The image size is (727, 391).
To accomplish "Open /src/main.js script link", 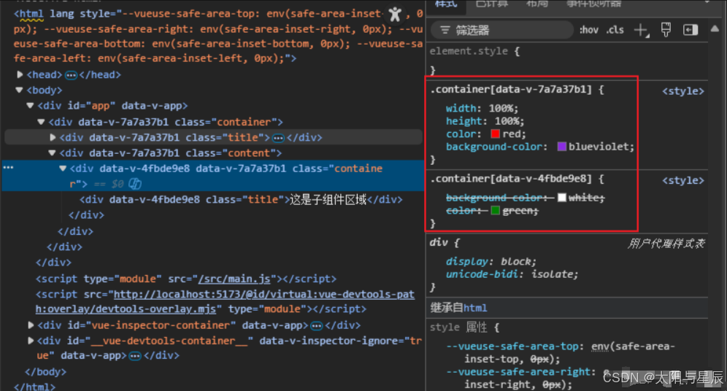I will coord(234,279).
